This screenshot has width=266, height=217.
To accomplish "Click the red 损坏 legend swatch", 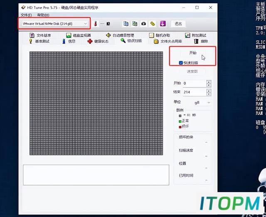I will [180, 127].
